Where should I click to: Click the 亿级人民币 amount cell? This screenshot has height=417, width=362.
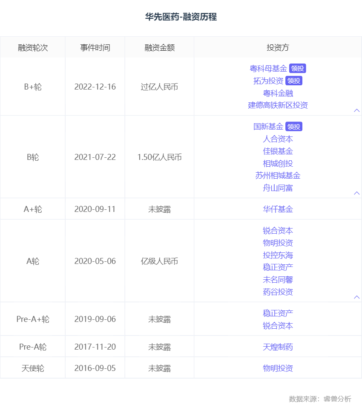click(159, 261)
